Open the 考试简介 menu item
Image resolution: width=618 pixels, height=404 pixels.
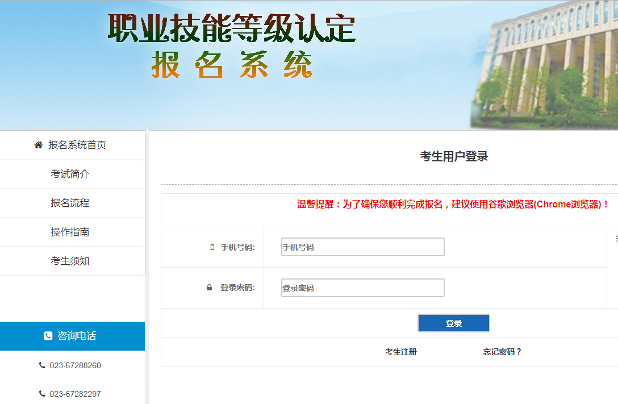point(70,174)
